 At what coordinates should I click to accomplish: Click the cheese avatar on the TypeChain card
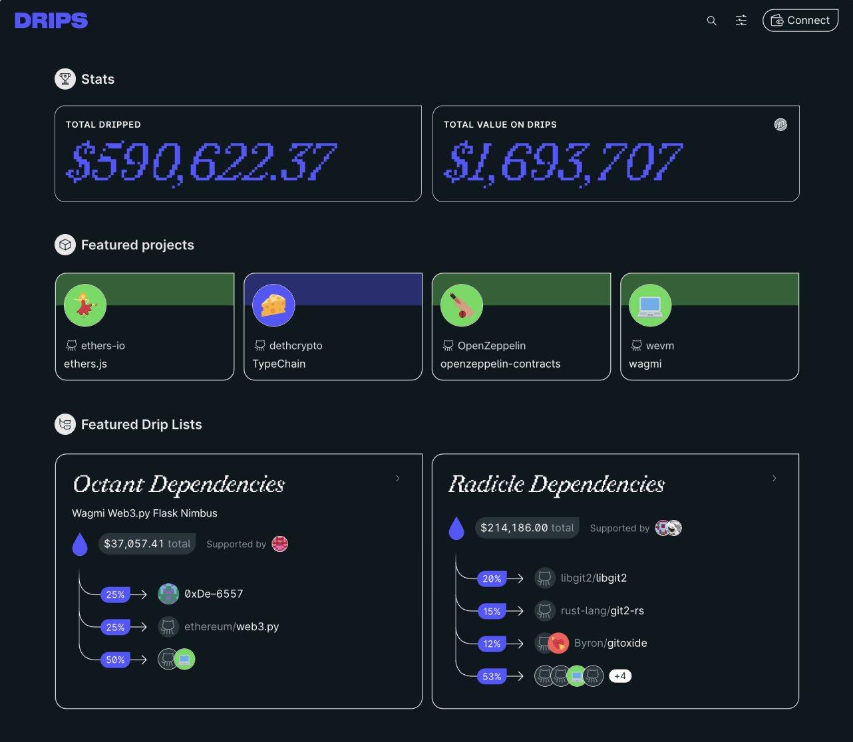(273, 305)
